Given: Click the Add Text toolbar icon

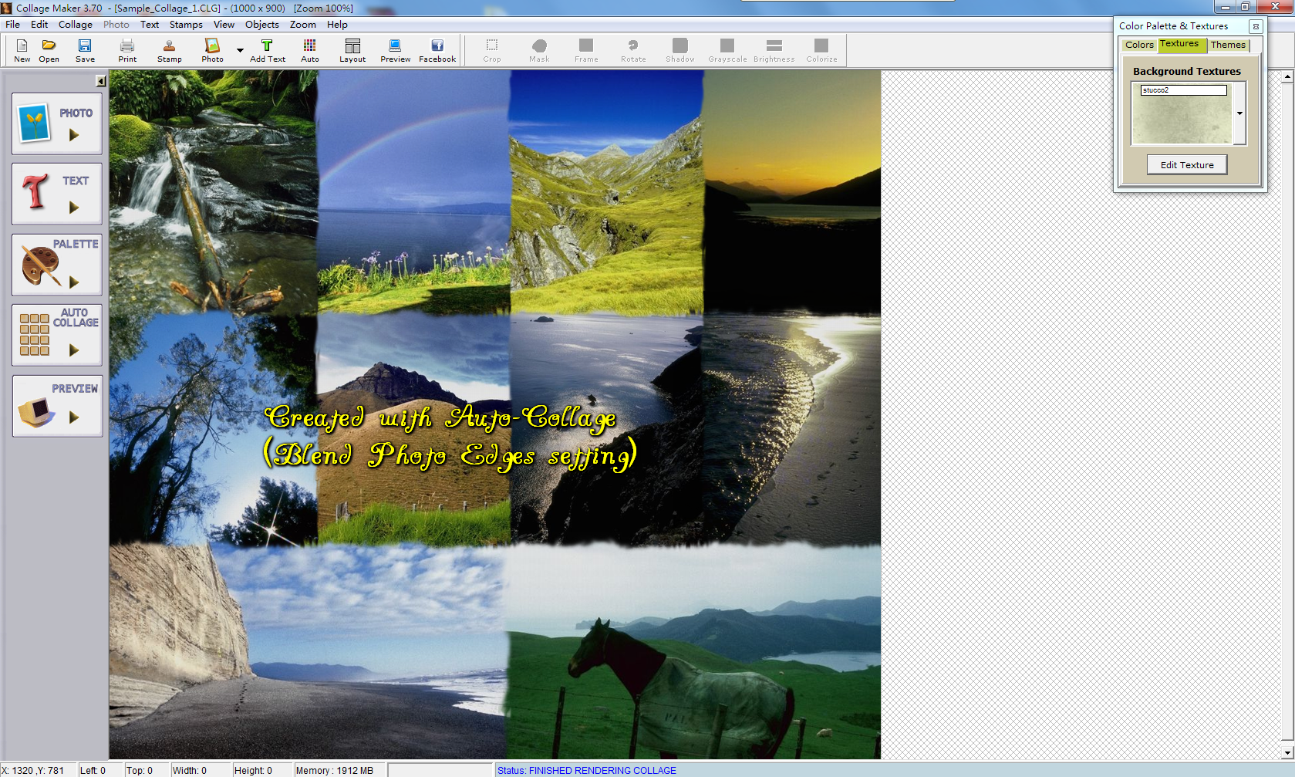Looking at the screenshot, I should tap(267, 50).
